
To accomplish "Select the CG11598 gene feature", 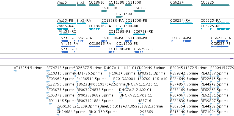I will 112,5.
